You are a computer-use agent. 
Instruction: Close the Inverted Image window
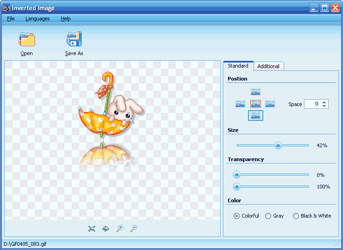pos(335,8)
